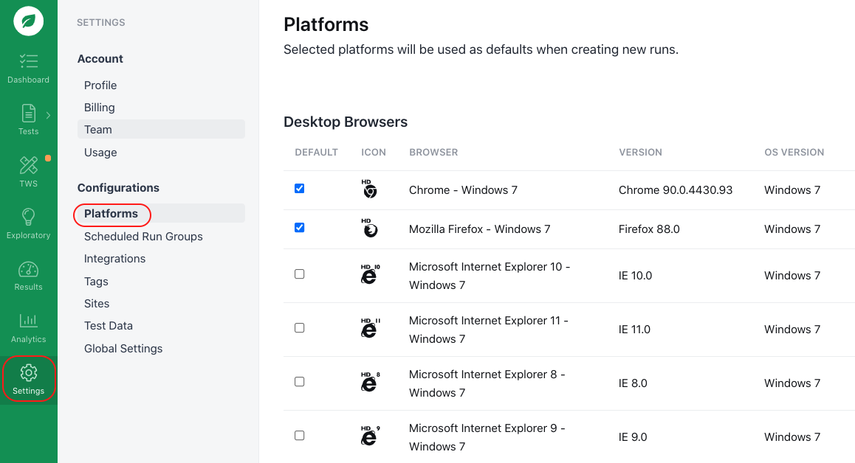Select Scheduled Run Groups
Viewport: 855px width, 463px height.
[x=143, y=237]
